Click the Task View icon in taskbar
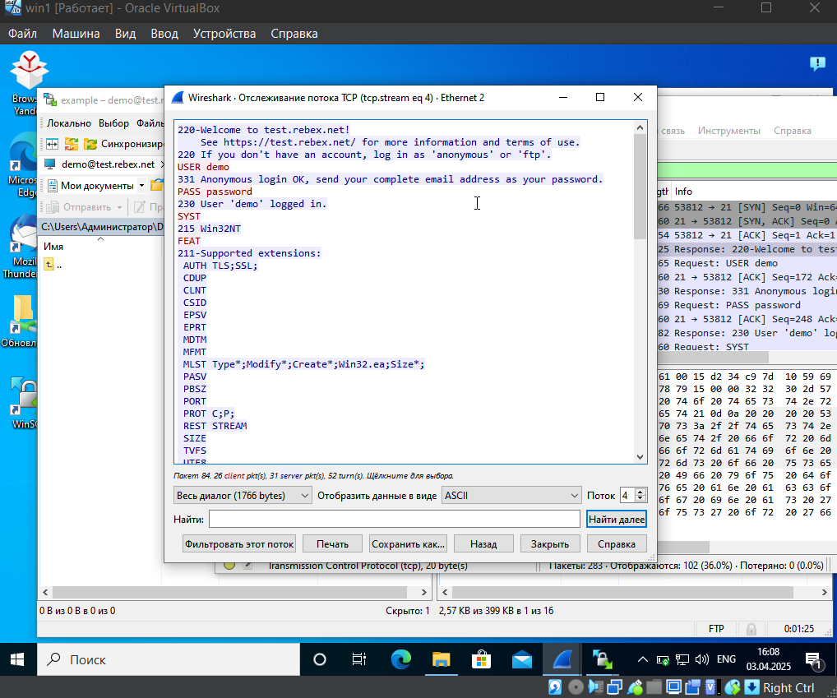 pyautogui.click(x=359, y=660)
